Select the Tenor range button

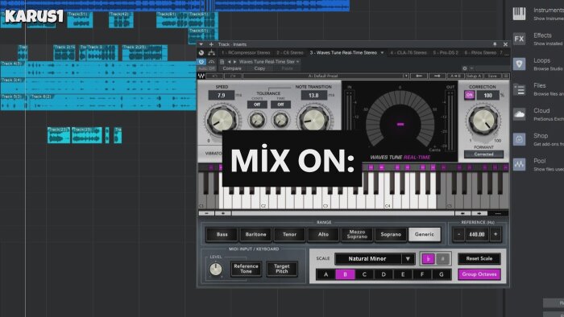[x=289, y=234]
